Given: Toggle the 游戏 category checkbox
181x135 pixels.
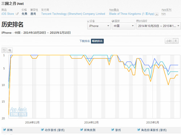Looking at the screenshot, I should click(x=113, y=130).
